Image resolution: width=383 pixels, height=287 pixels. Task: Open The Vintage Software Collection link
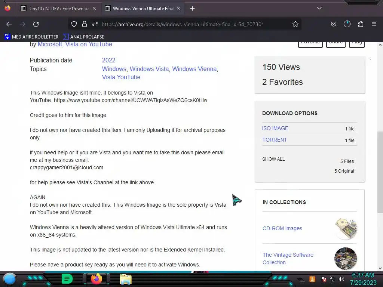pos(288,259)
